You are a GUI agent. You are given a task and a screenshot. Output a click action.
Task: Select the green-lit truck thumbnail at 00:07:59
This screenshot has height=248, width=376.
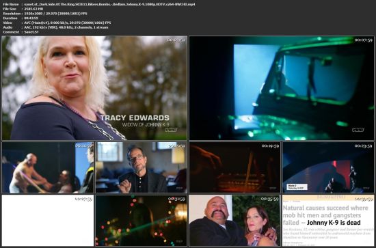click(282, 88)
